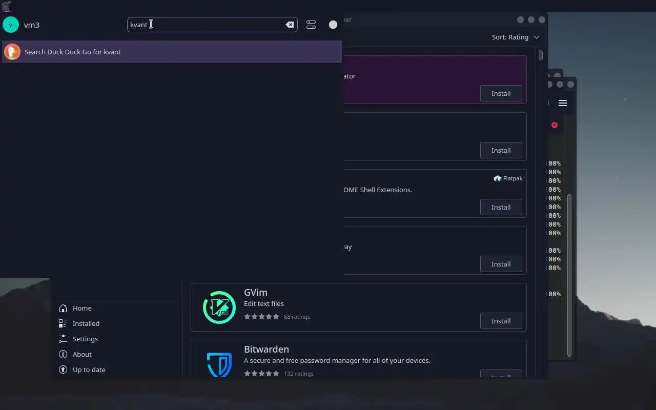
Task: Install GVim
Action: [x=501, y=321]
